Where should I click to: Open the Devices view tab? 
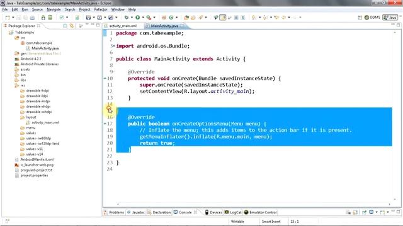coord(213,212)
